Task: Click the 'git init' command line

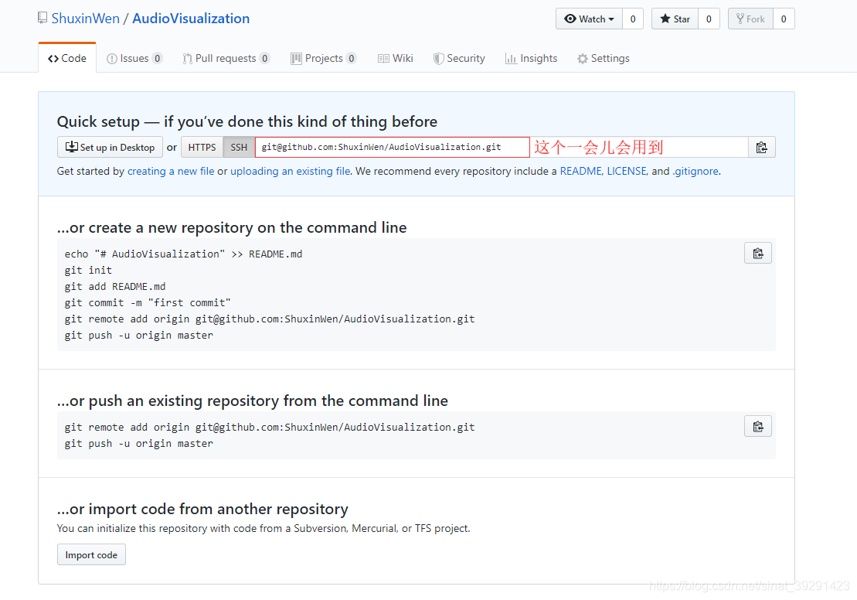Action: [x=88, y=270]
